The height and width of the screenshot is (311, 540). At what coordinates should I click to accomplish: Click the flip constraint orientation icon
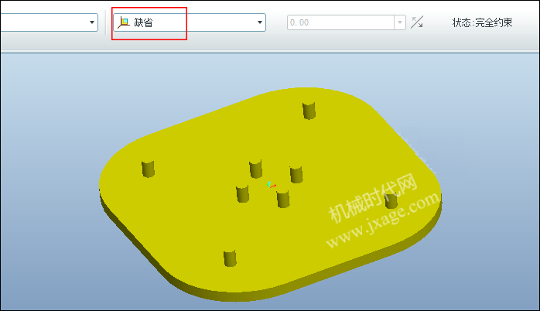[417, 22]
